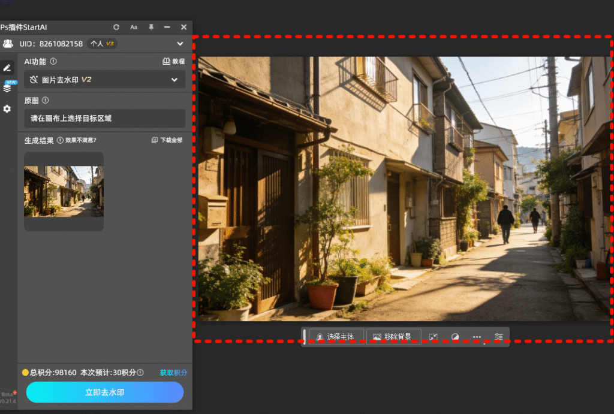Image resolution: width=614 pixels, height=414 pixels.
Task: Click info icon next to AI功能
Action: (x=53, y=61)
